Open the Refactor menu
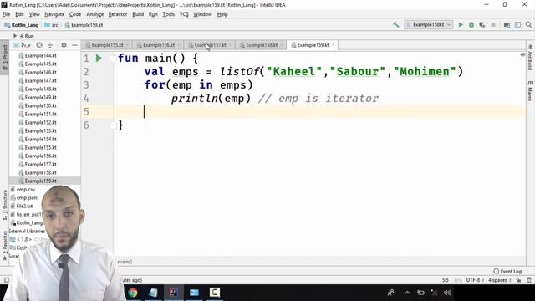 (x=118, y=14)
